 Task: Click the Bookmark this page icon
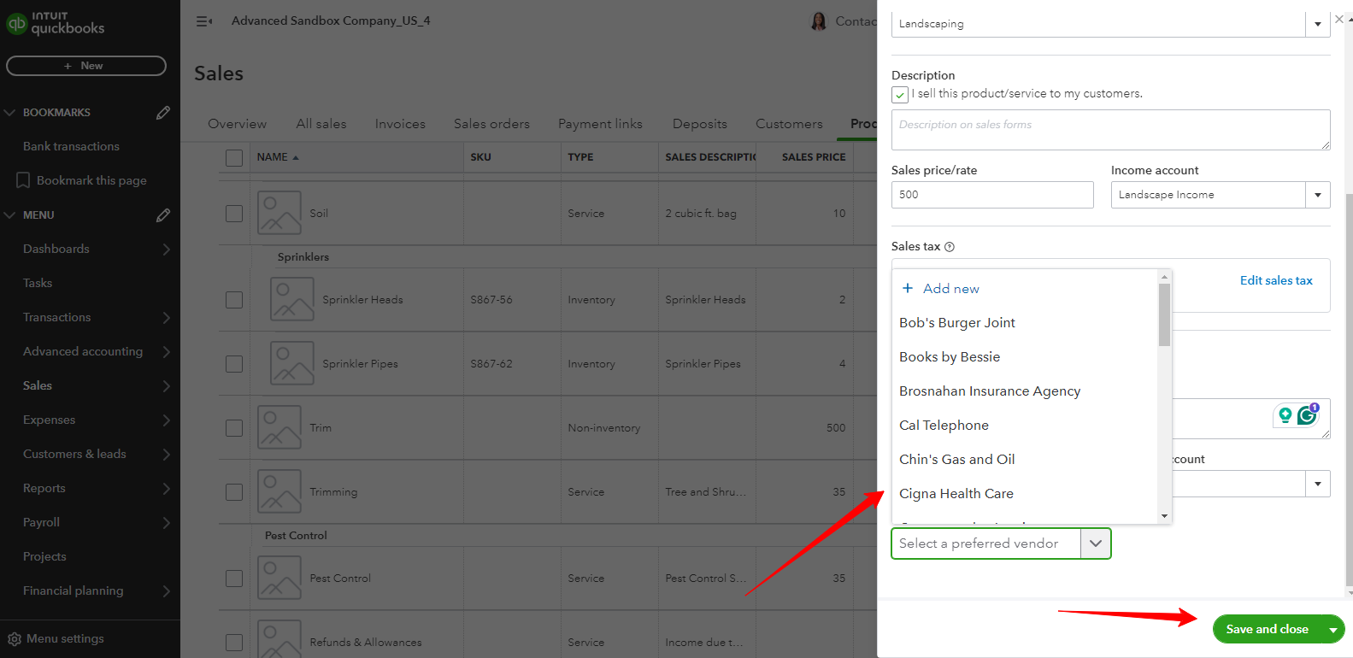pos(23,180)
